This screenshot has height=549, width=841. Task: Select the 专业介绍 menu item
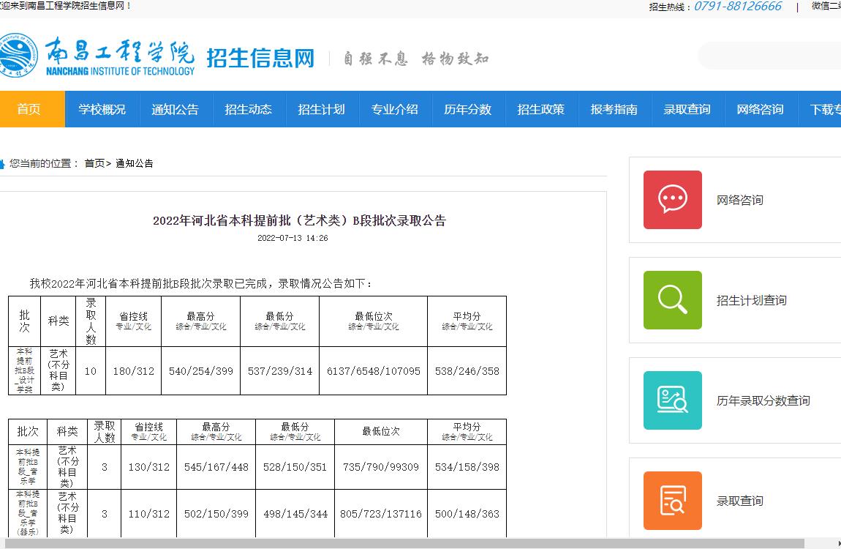click(x=395, y=110)
